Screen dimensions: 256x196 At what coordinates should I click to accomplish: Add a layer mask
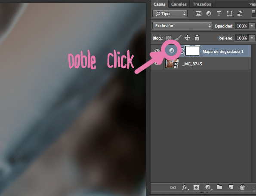[x=196, y=187]
